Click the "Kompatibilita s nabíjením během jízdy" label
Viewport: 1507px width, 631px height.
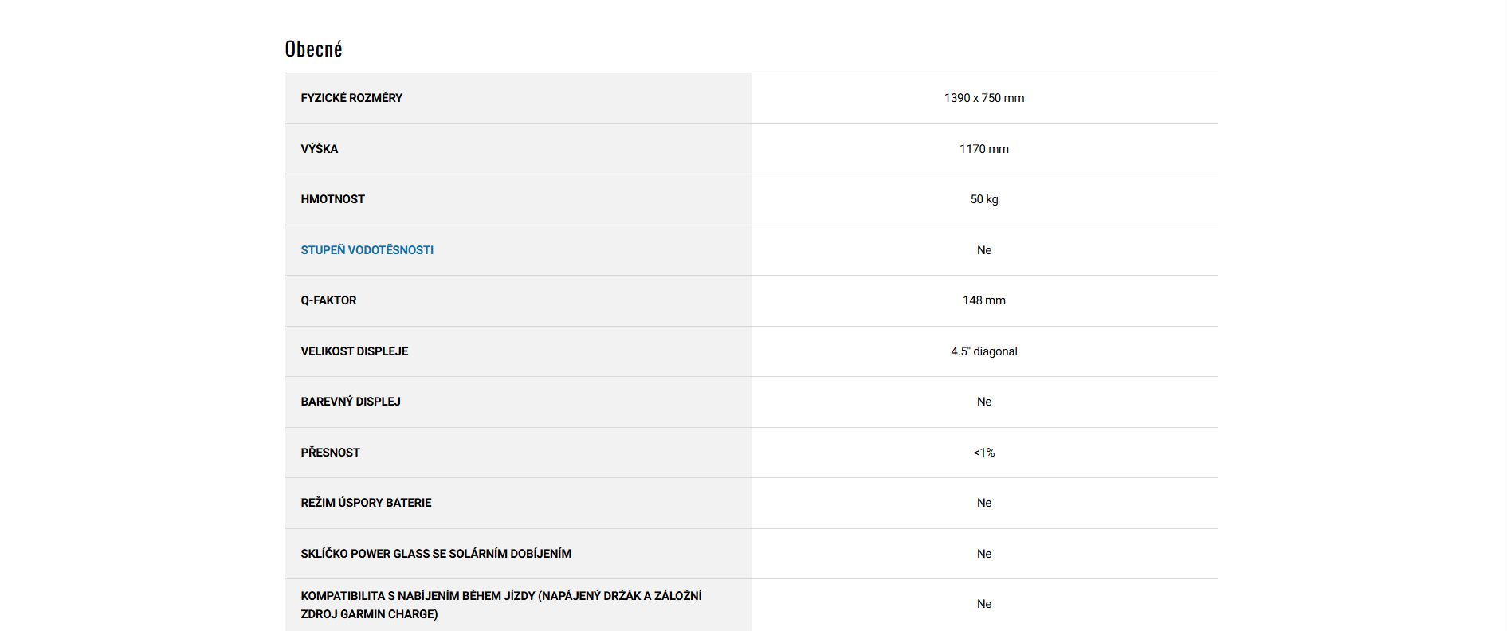500,596
